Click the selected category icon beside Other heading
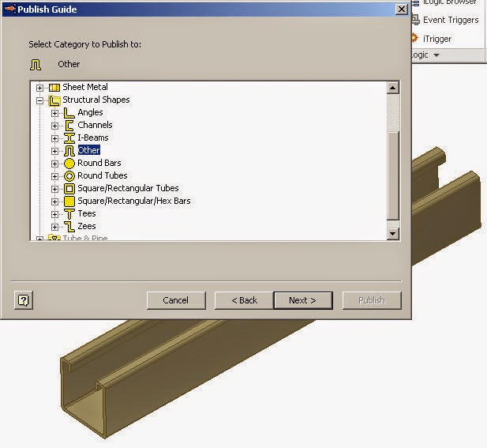Image resolution: width=487 pixels, height=448 pixels. pyautogui.click(x=36, y=65)
